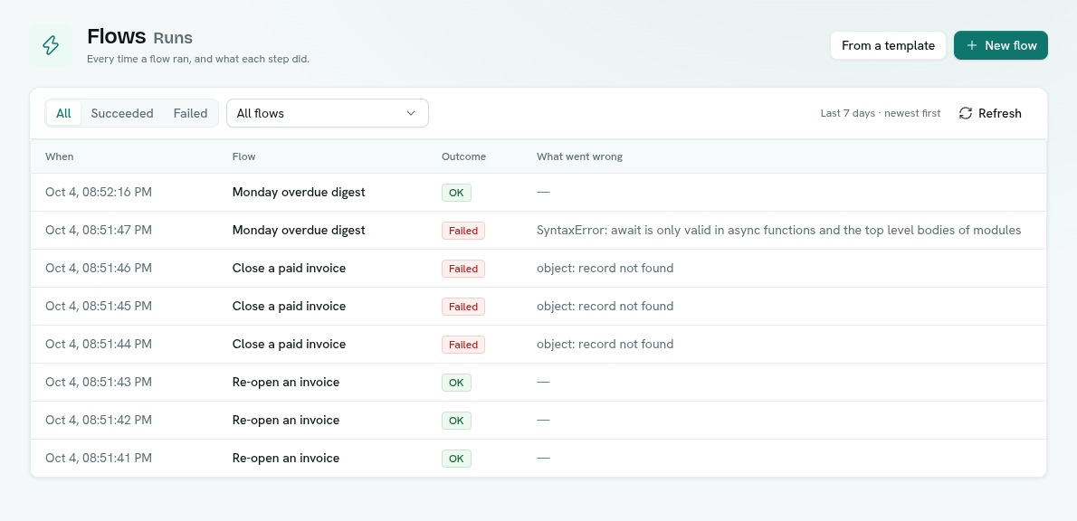Image resolution: width=1077 pixels, height=521 pixels.
Task: Open Re-open an invoice run at 08:51:43
Action: click(x=286, y=382)
